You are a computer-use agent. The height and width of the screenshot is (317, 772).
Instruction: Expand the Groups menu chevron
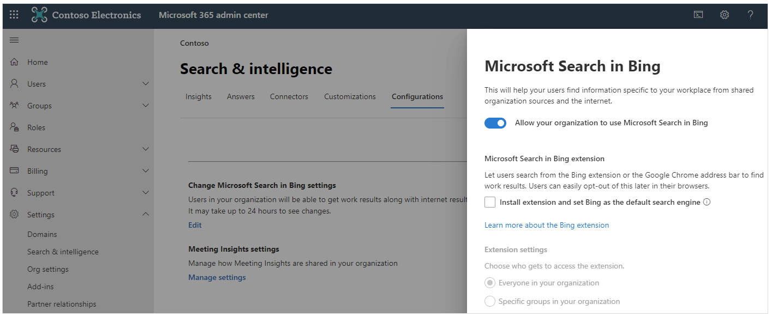click(x=146, y=106)
